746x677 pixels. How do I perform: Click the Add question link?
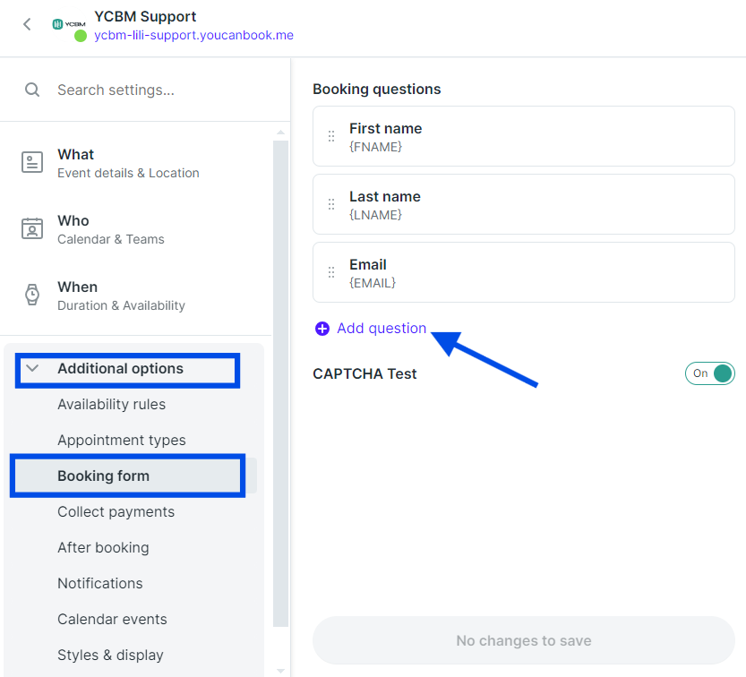(x=382, y=329)
